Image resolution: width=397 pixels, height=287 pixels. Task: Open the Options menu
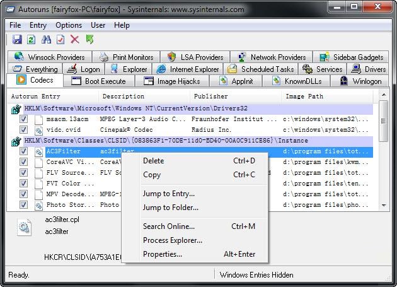pos(69,25)
